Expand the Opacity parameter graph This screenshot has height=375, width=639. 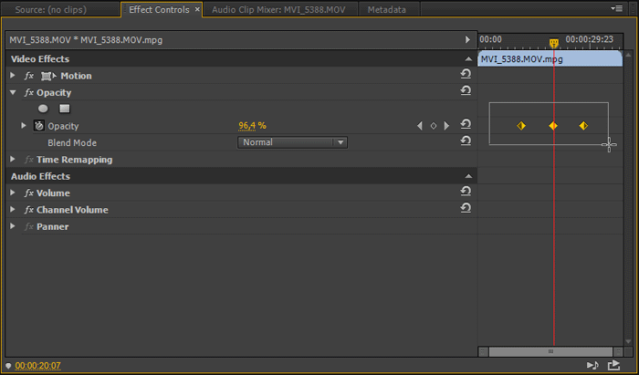pyautogui.click(x=24, y=125)
